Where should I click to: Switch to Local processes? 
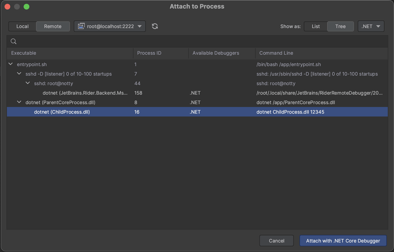(22, 26)
